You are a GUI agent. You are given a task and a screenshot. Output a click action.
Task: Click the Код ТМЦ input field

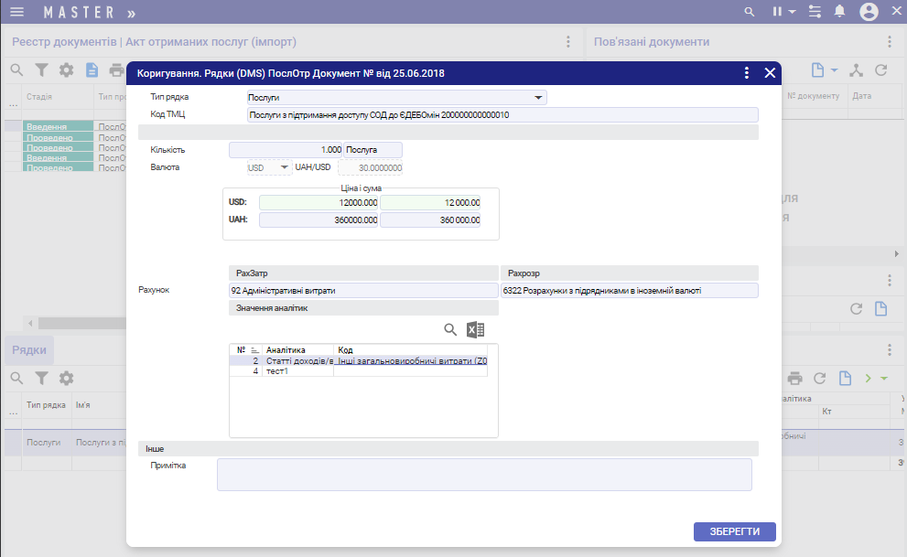502,115
